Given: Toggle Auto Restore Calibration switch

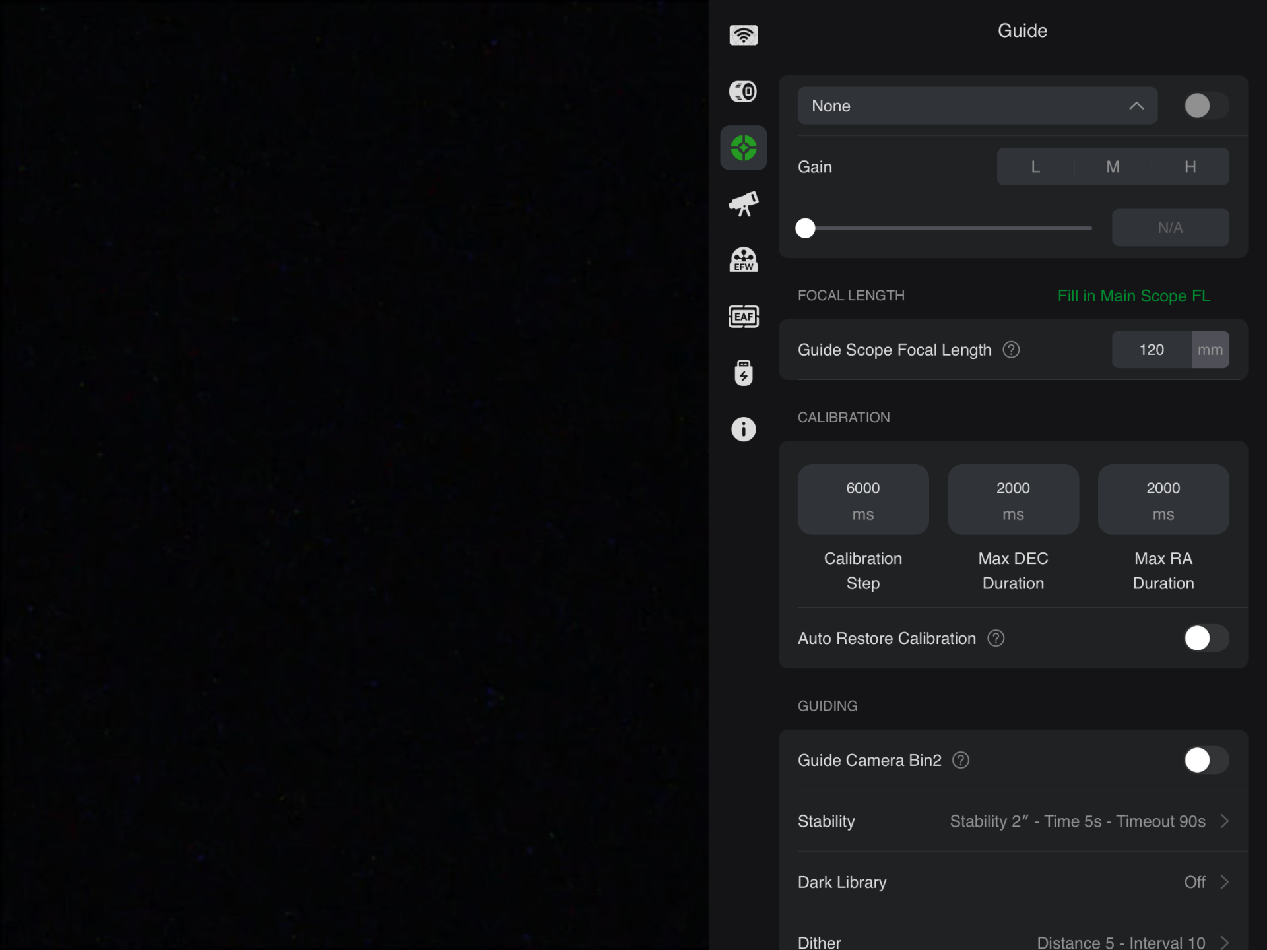Looking at the screenshot, I should pos(1206,638).
